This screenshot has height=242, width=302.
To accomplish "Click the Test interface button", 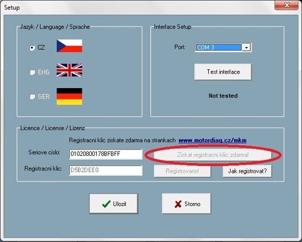I will click(223, 72).
